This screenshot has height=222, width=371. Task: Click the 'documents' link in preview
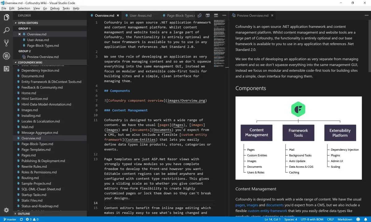[275, 205]
